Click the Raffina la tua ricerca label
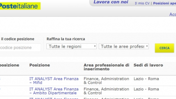Screen dimensions: 176x99 66,39
